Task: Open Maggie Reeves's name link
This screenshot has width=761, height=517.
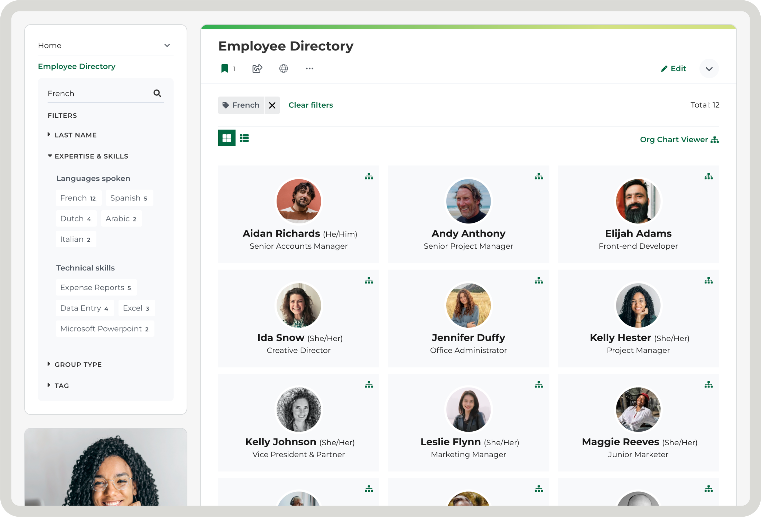Action: click(x=620, y=442)
